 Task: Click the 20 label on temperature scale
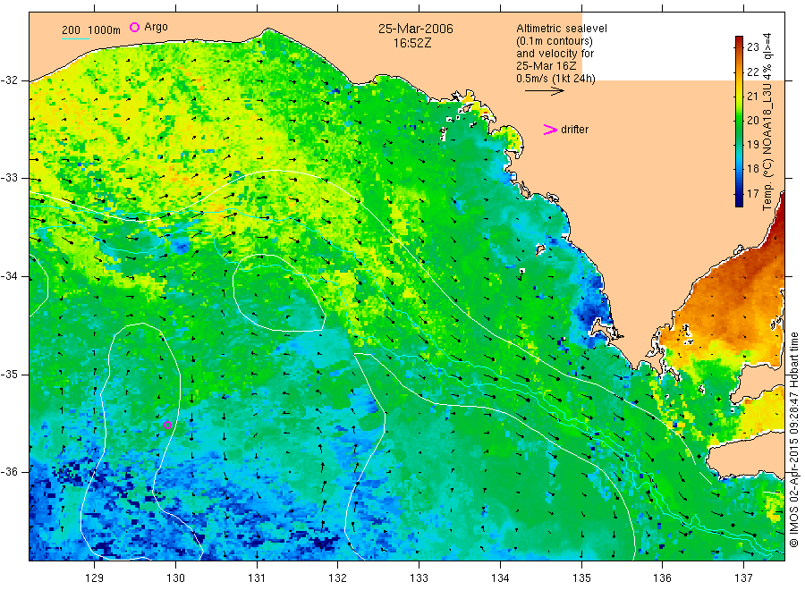[x=752, y=120]
